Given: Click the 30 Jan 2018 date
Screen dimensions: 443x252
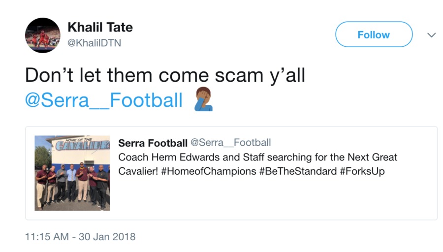Looking at the screenshot, I should click(x=107, y=237).
